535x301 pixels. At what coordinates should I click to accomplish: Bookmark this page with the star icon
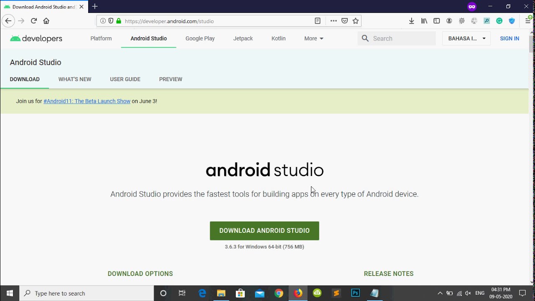pos(356,21)
